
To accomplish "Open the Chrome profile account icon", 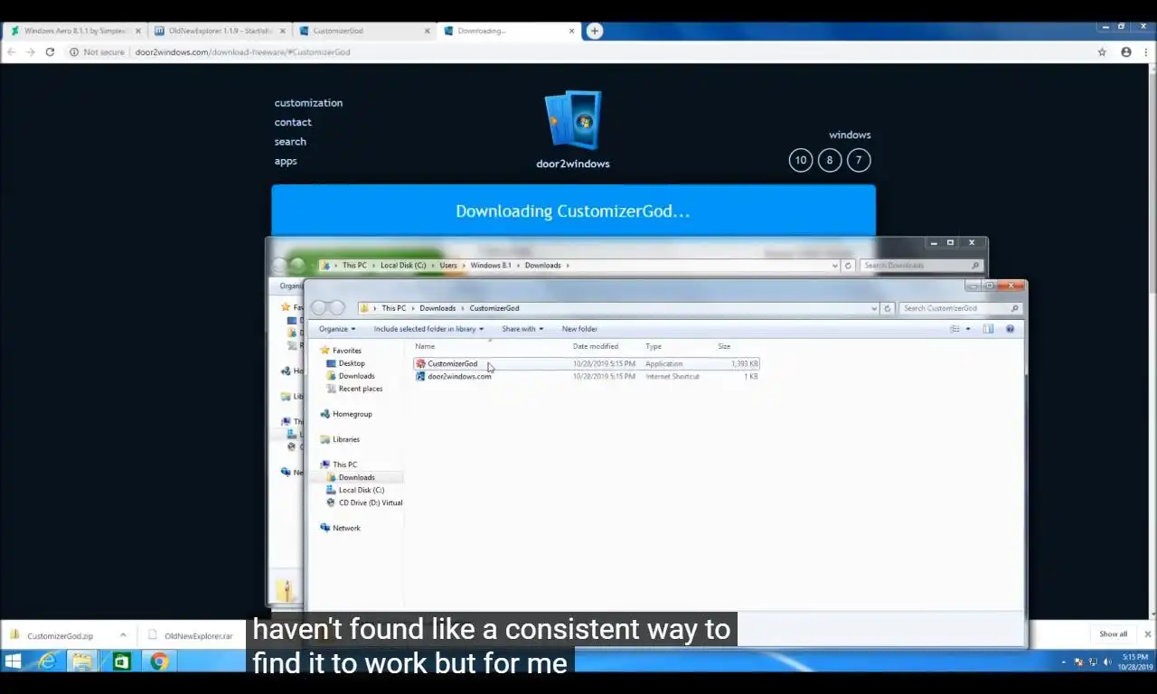I will click(x=1126, y=52).
